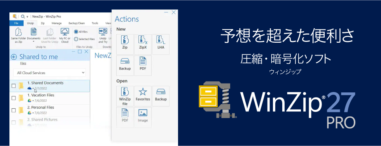381x146 pixels.
Task: Create a new ZipX archive
Action: [x=143, y=44]
